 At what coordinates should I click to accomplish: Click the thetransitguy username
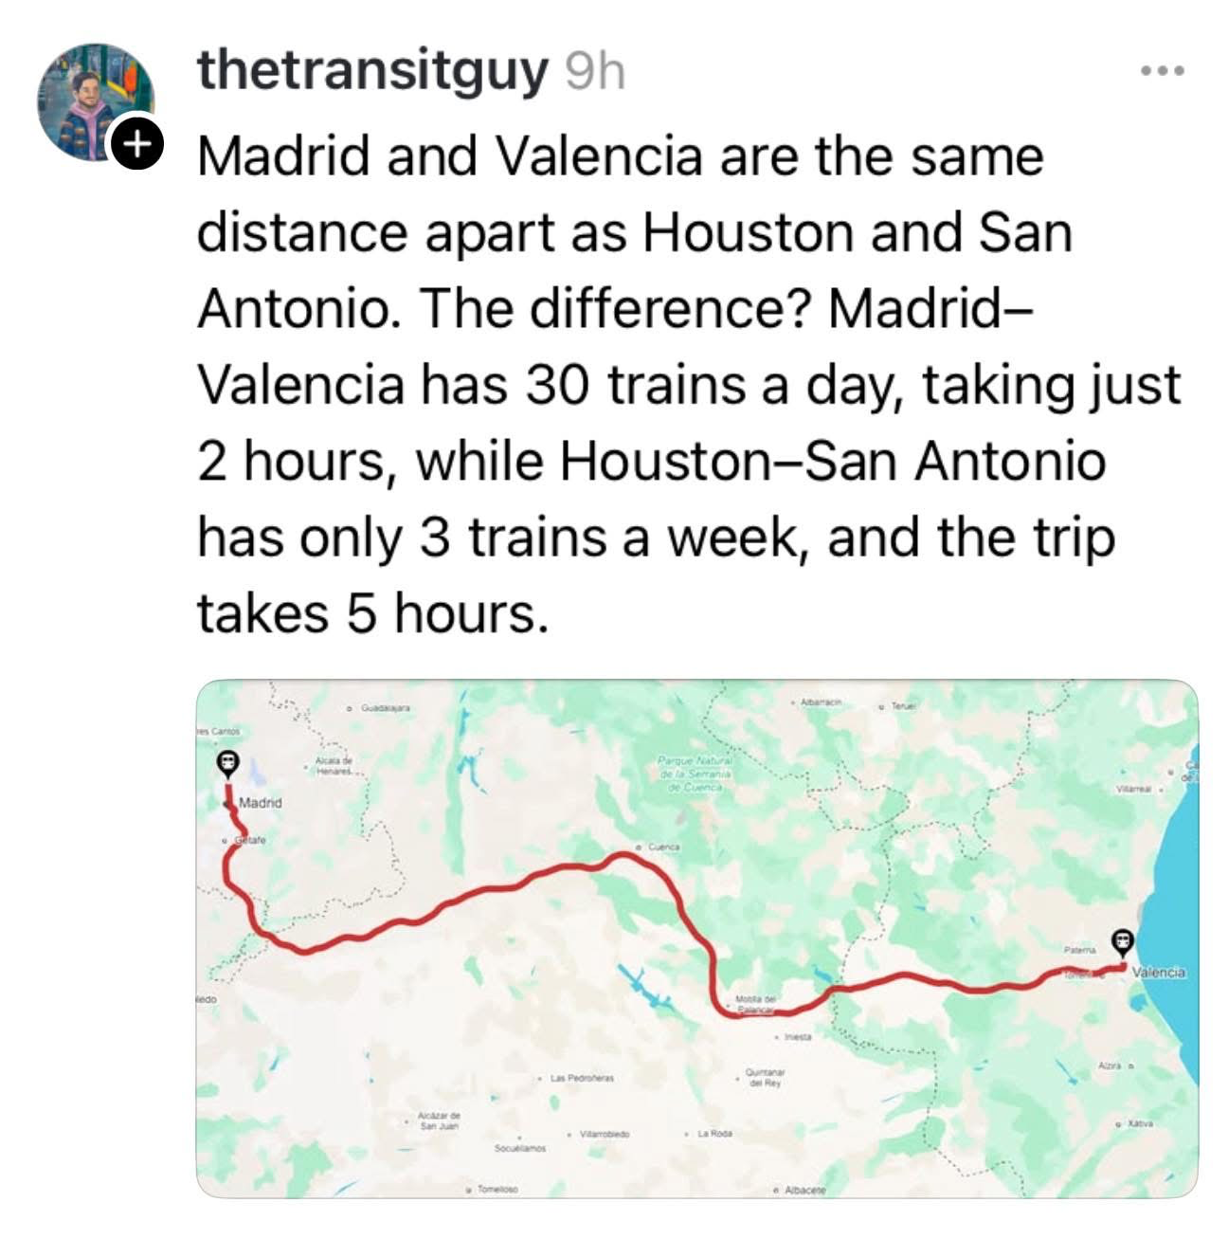tap(371, 71)
